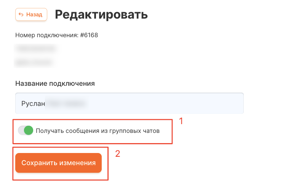Image resolution: width=296 pixels, height=194 pixels.
Task: Place cursor in the empty end of the name field
Action: point(190,103)
